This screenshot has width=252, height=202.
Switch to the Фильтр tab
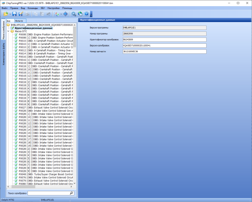click(20, 21)
